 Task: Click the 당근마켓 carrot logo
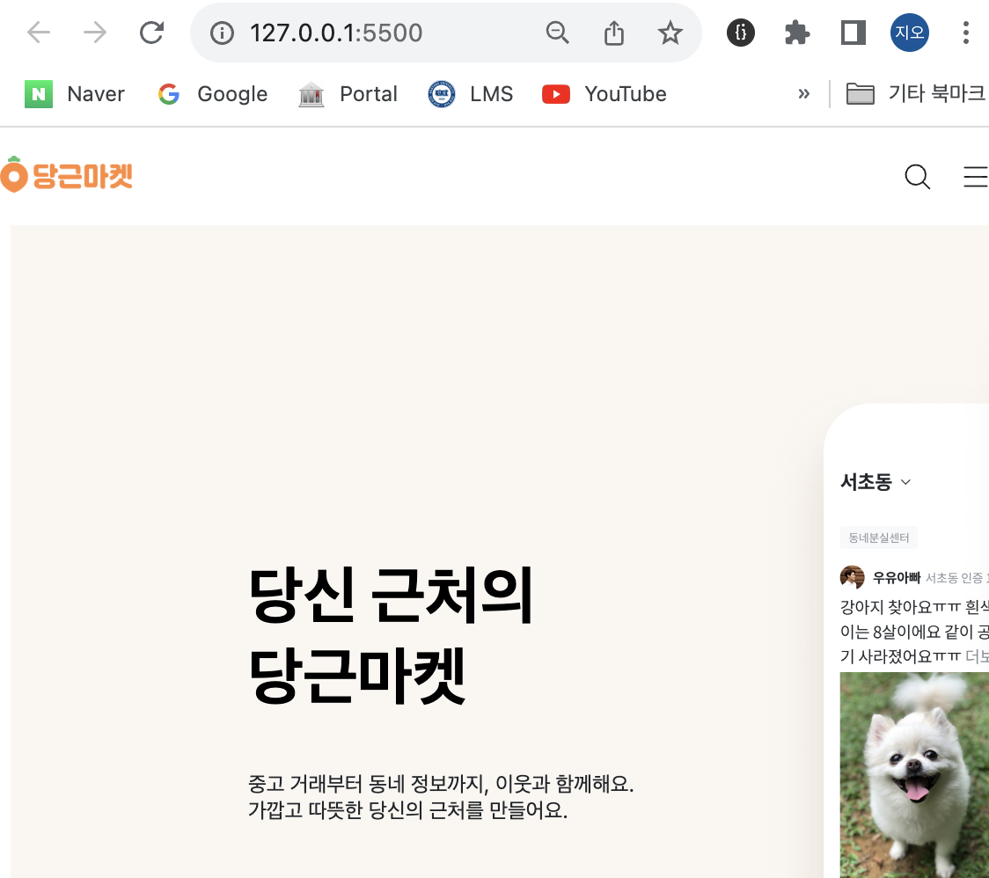66,175
